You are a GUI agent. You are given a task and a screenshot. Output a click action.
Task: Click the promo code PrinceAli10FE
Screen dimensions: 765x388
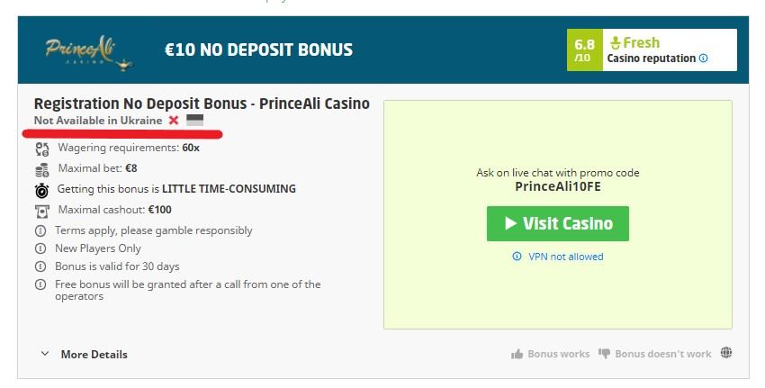point(557,187)
